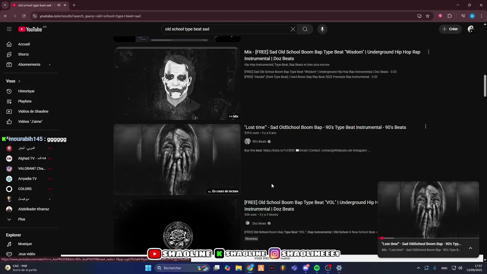The width and height of the screenshot is (487, 274).
Task: Expand the Vous section
Action: tap(13, 81)
